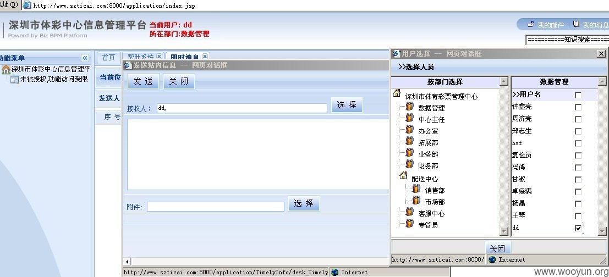Click the 拓展部 department book icon
The height and width of the screenshot is (277, 609).
[x=409, y=142]
